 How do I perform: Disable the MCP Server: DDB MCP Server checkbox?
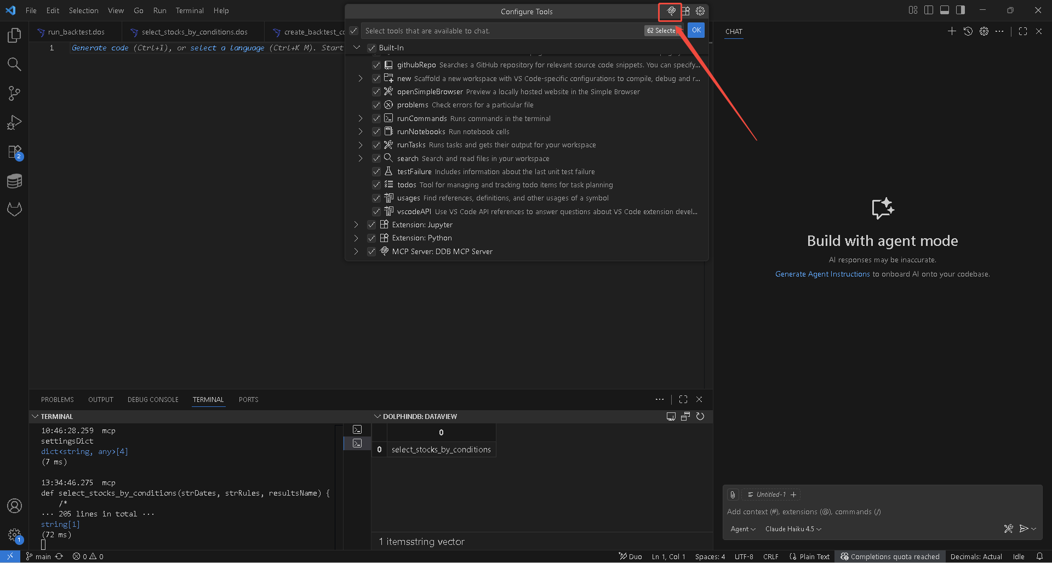pos(371,251)
